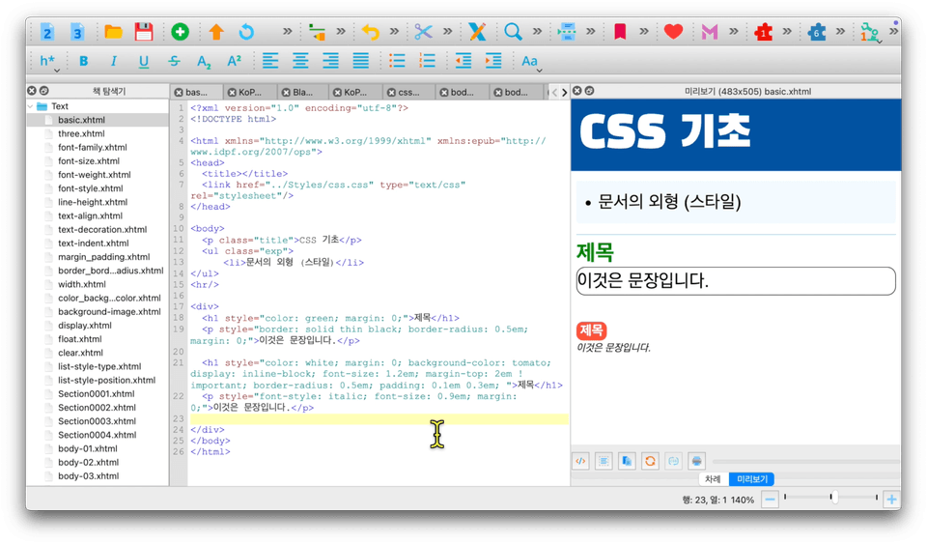Image resolution: width=927 pixels, height=544 pixels.
Task: Create a new EPUB2 book
Action: (47, 31)
